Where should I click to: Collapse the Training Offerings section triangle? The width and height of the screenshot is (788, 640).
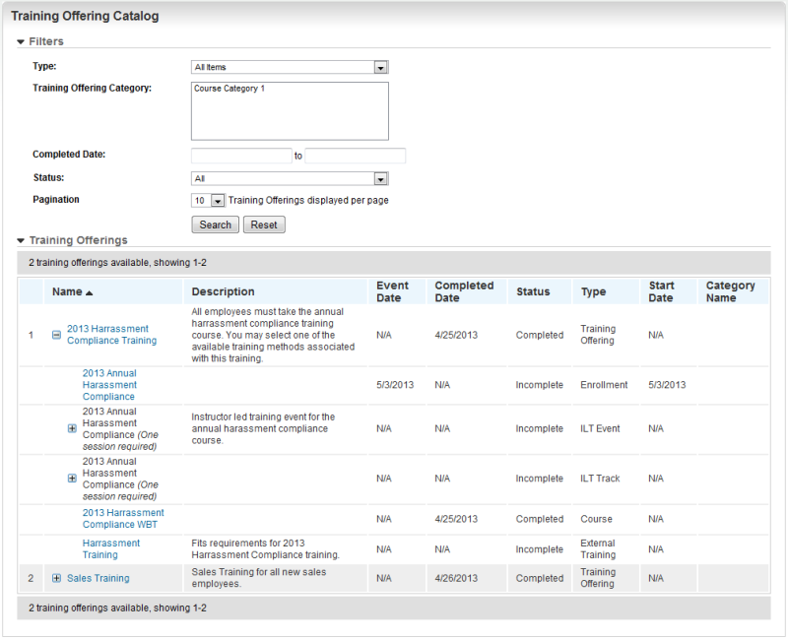coord(21,240)
